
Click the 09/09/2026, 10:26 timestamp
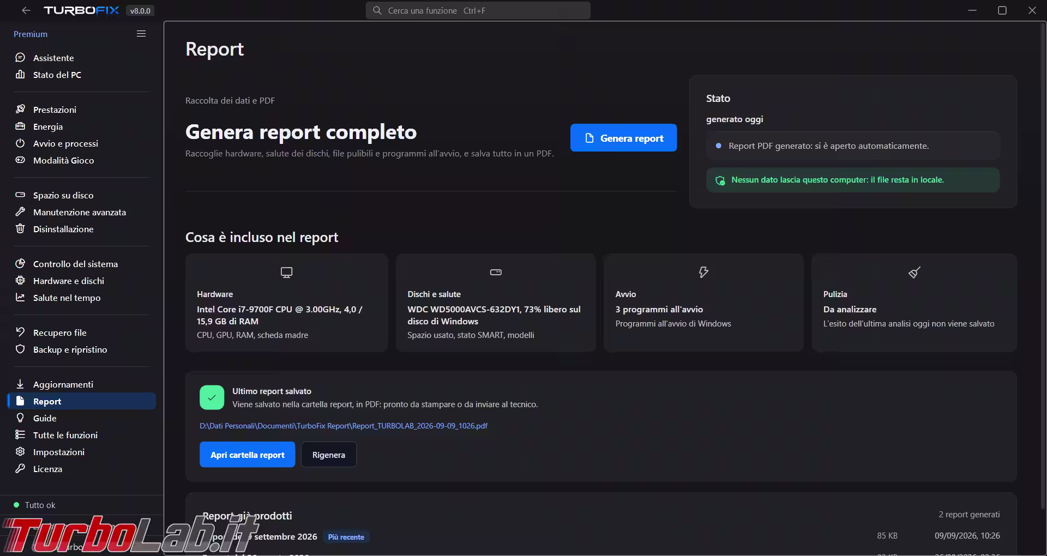[x=967, y=536]
